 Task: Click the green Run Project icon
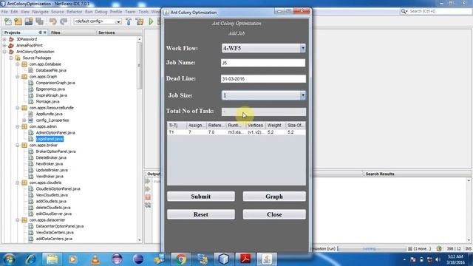(x=151, y=21)
